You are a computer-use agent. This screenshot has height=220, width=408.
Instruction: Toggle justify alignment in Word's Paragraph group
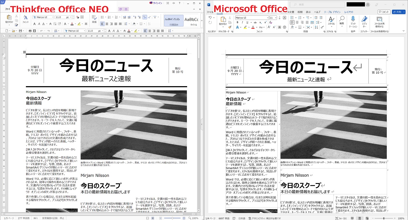click(x=307, y=22)
